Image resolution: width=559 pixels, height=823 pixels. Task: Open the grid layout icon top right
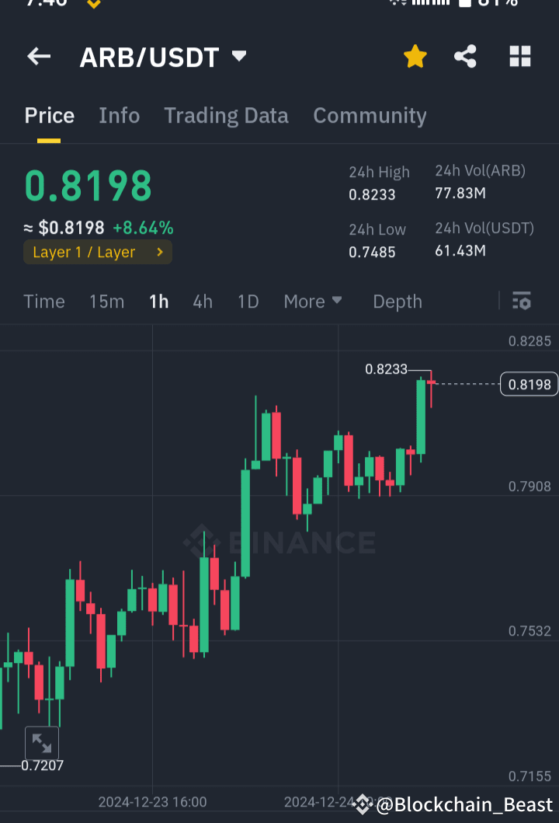[519, 56]
